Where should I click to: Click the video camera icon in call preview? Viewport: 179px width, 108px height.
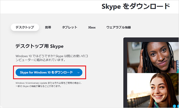click(174, 106)
